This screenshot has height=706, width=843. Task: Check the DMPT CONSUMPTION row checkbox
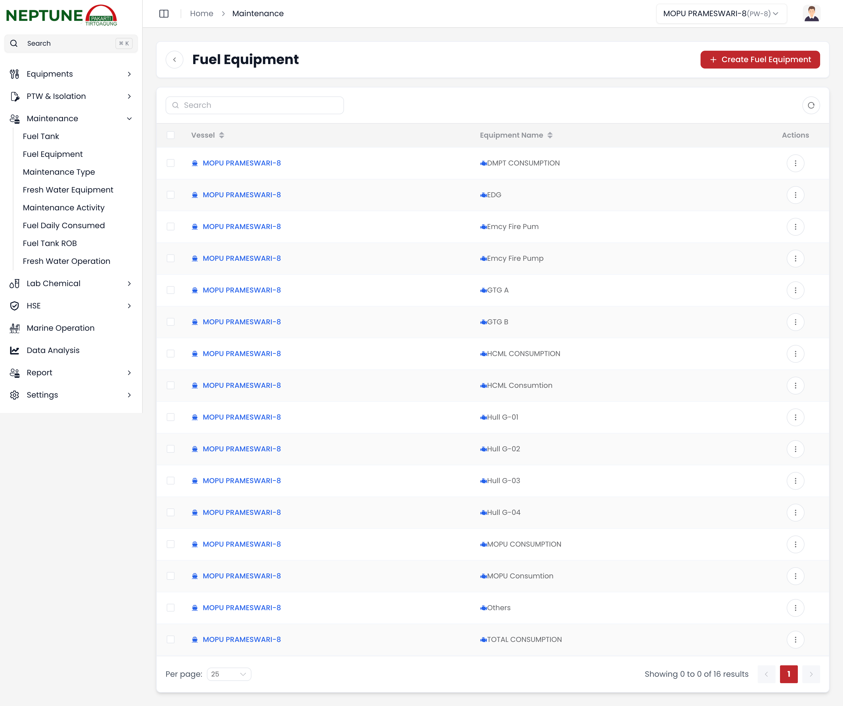[x=171, y=163]
